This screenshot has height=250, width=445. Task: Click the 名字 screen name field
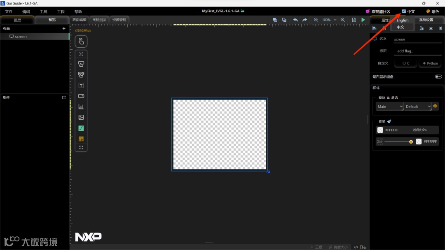(x=417, y=39)
